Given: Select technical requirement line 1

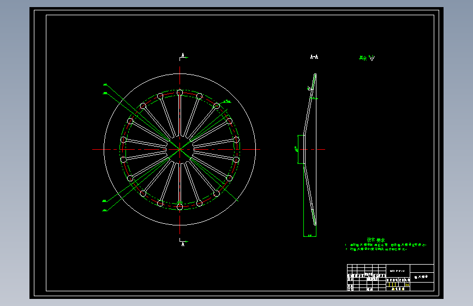Looking at the screenshot, I should [386, 245].
